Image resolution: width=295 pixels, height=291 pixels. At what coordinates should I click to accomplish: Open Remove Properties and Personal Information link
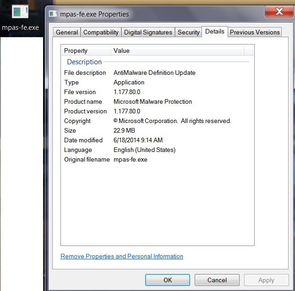coord(122,256)
